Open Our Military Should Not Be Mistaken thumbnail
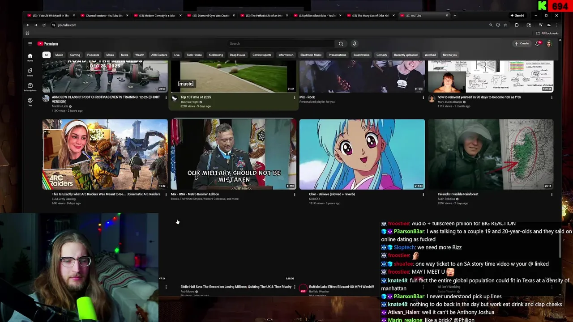The width and height of the screenshot is (573, 322). click(234, 154)
